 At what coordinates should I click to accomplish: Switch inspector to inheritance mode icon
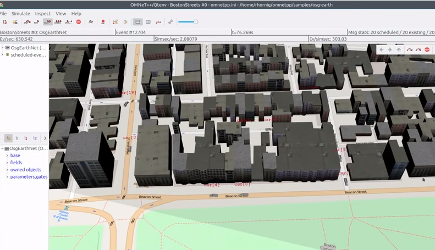click(x=35, y=138)
